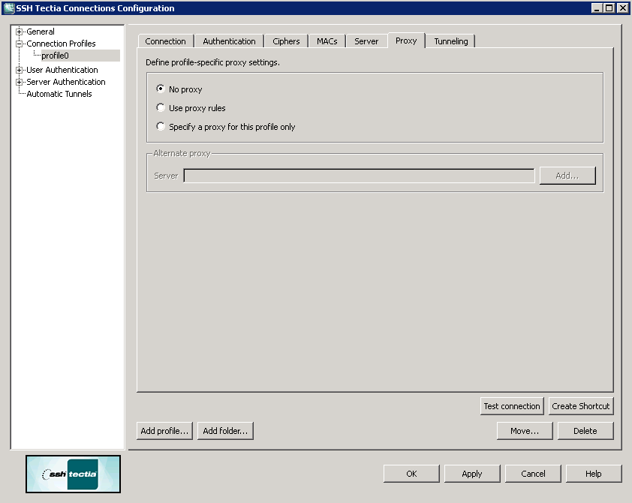Click the Test connection button

pos(512,405)
